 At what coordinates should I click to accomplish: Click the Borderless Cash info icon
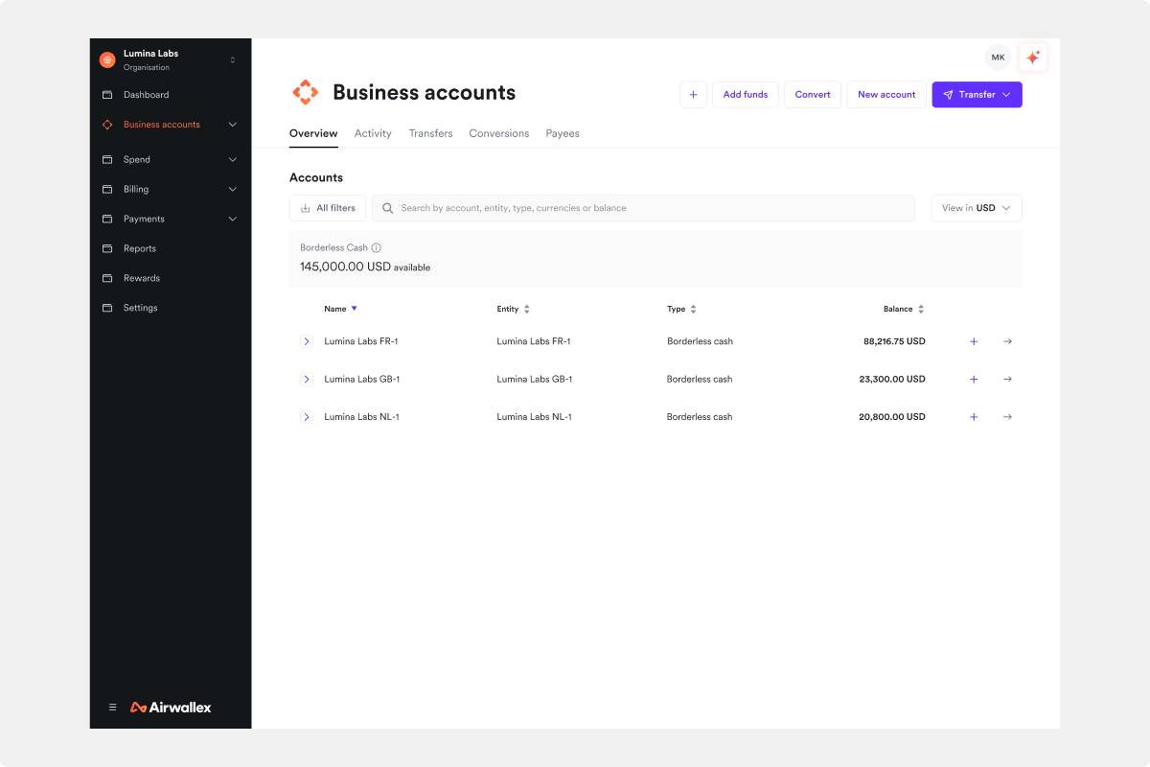[x=377, y=247]
